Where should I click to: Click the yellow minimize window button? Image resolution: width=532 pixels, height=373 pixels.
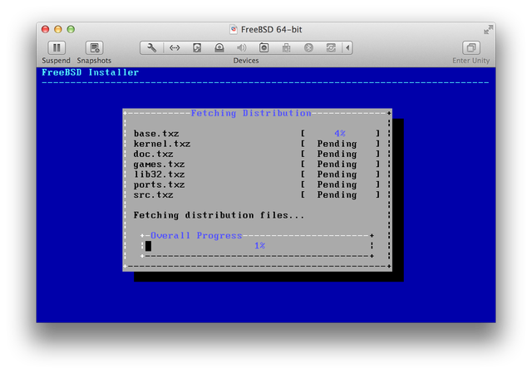coord(58,30)
